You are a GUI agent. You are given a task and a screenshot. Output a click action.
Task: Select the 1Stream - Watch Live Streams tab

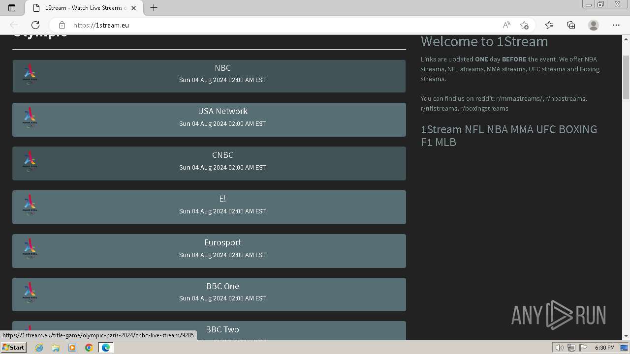click(x=85, y=8)
